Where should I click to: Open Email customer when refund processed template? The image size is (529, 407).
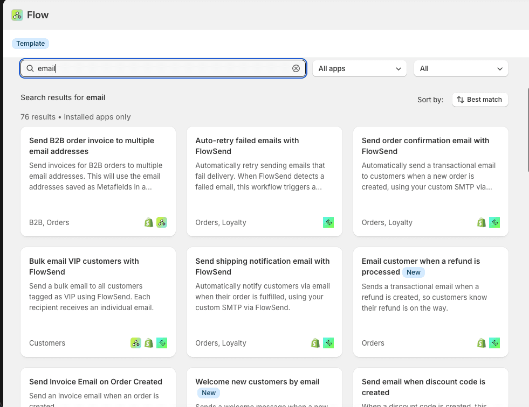click(431, 302)
